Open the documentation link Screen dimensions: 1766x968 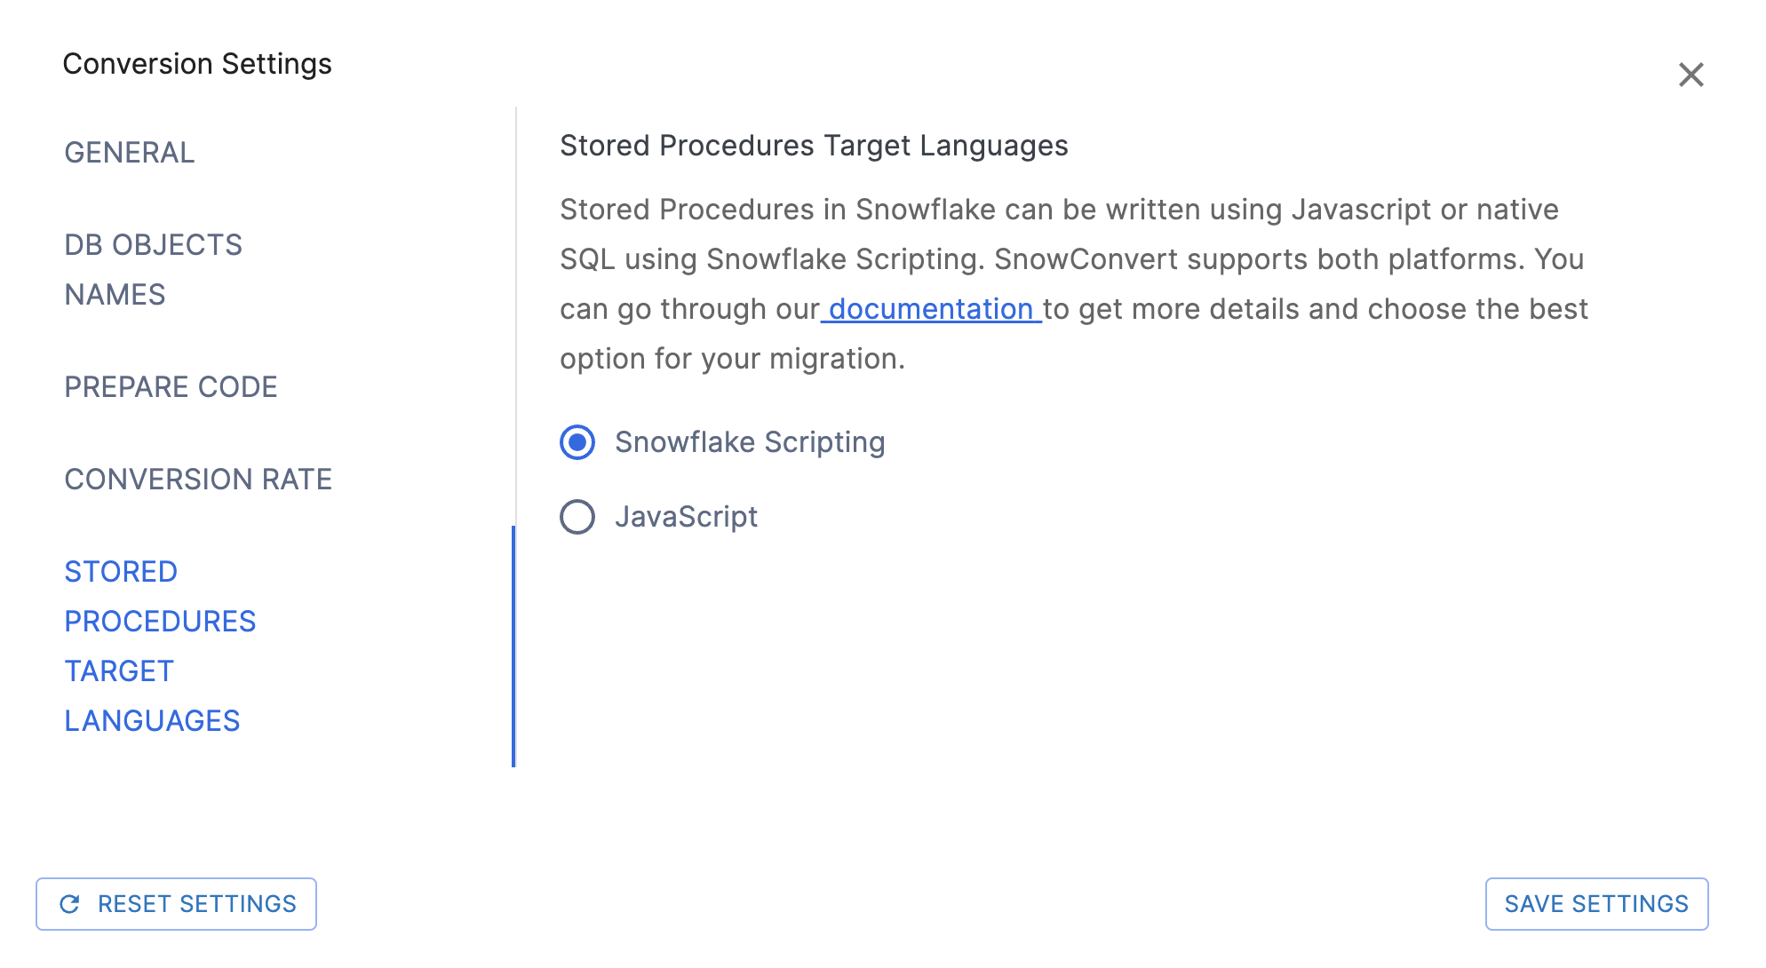929,309
